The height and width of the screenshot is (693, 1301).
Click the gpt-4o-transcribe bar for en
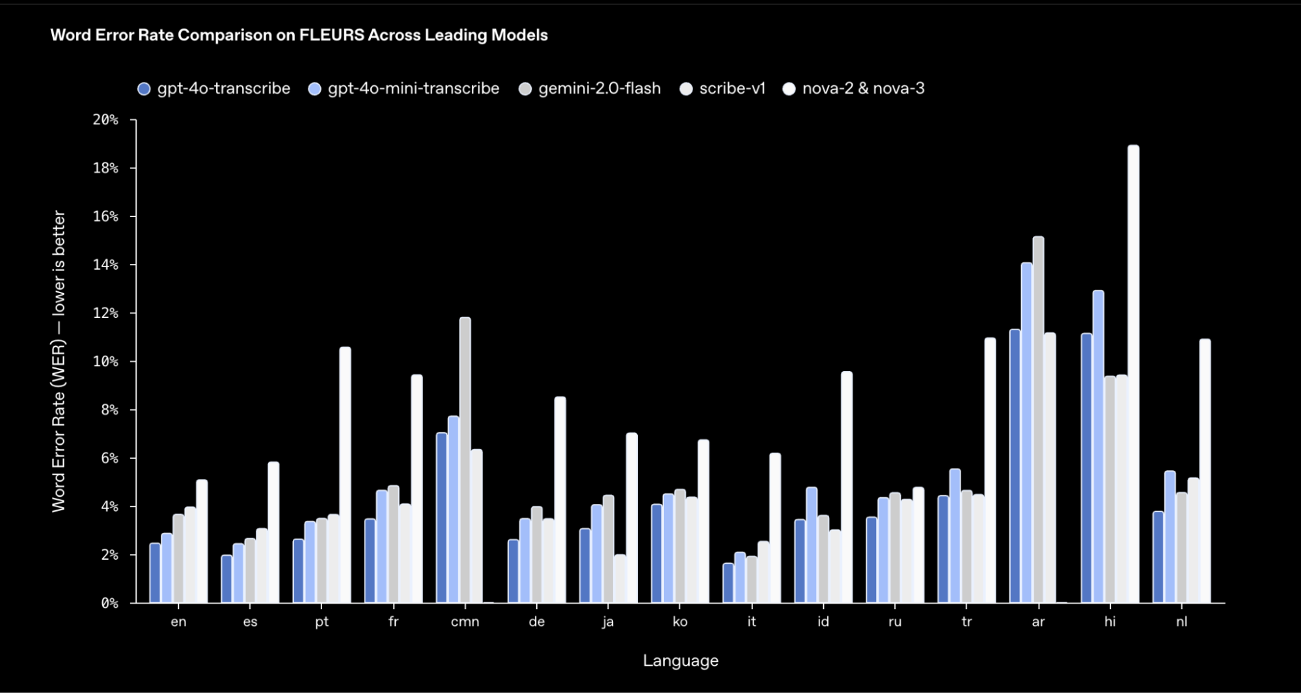[155, 573]
